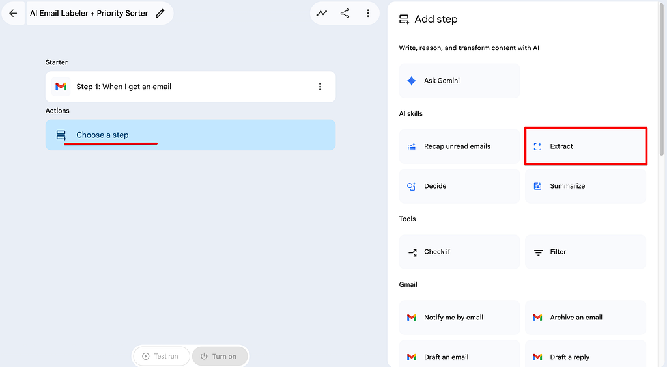Click Gmail icon beside Draft a reply
The height and width of the screenshot is (367, 667).
(537, 357)
